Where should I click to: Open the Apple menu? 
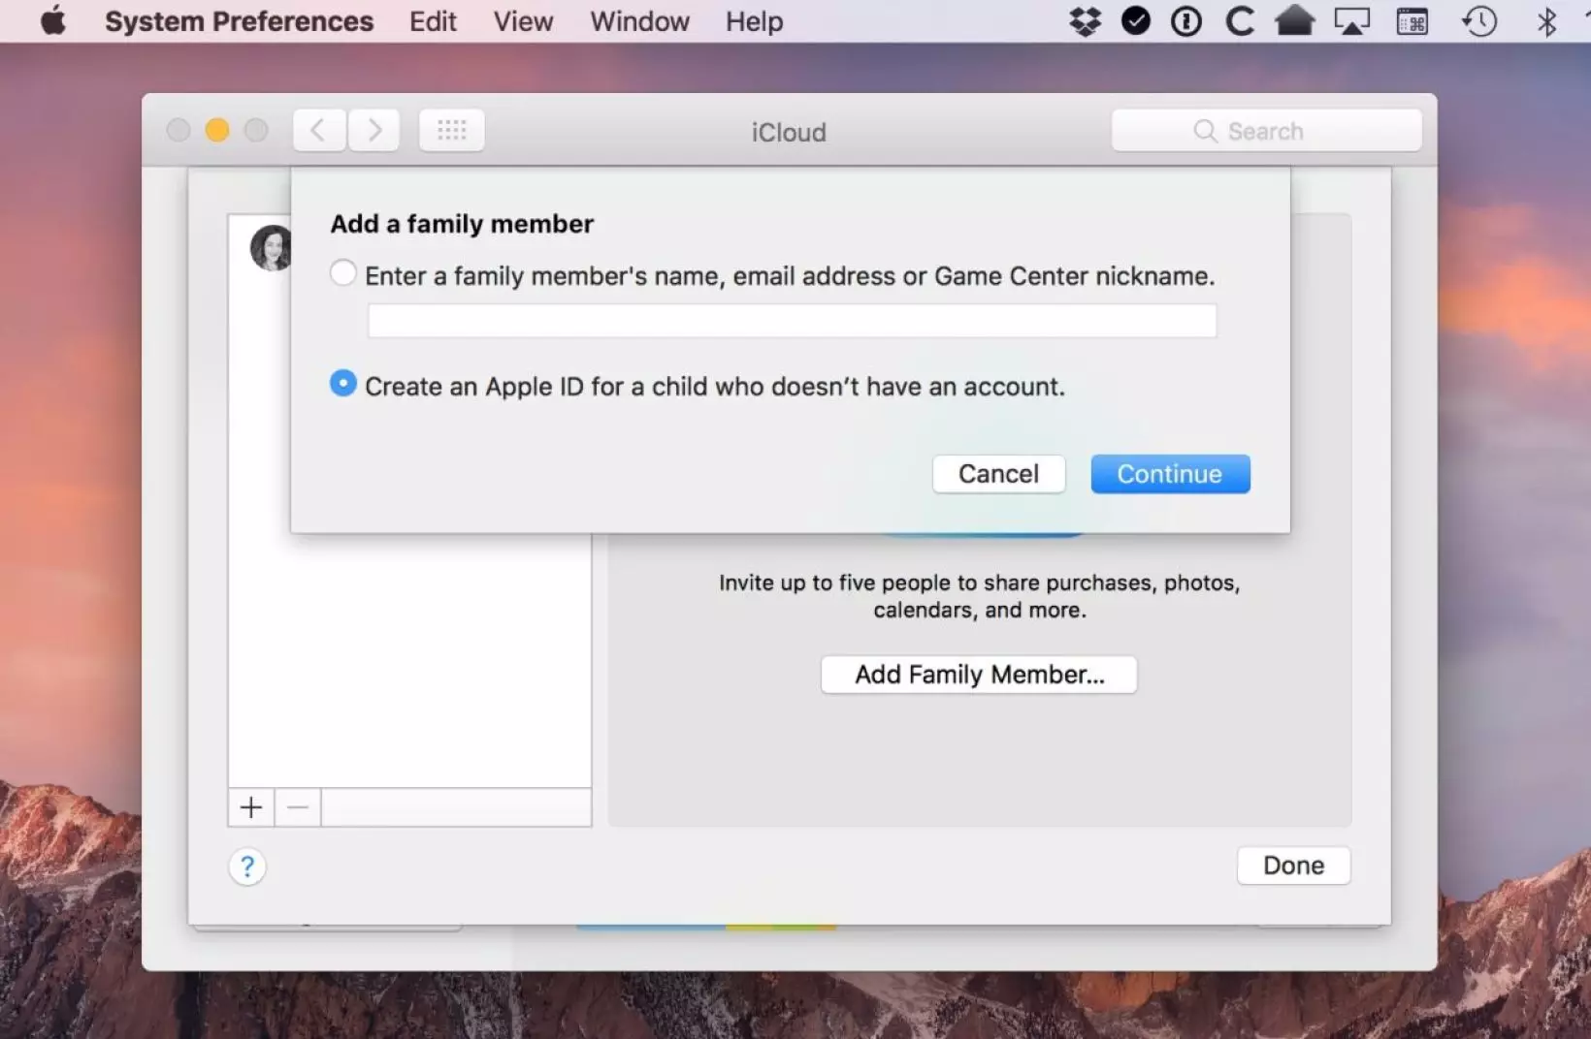point(53,20)
